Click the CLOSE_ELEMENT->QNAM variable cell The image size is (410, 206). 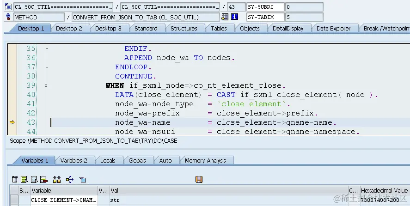pyautogui.click(x=64, y=200)
